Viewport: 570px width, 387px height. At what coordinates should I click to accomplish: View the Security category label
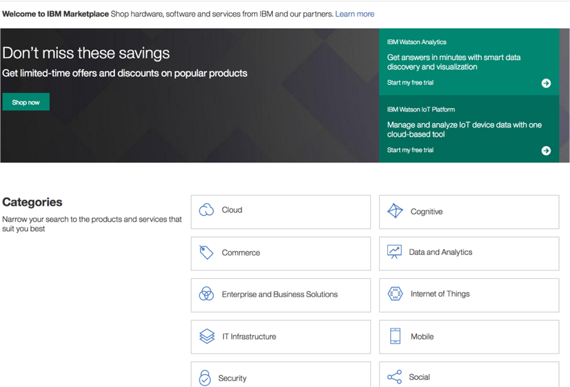pos(232,378)
